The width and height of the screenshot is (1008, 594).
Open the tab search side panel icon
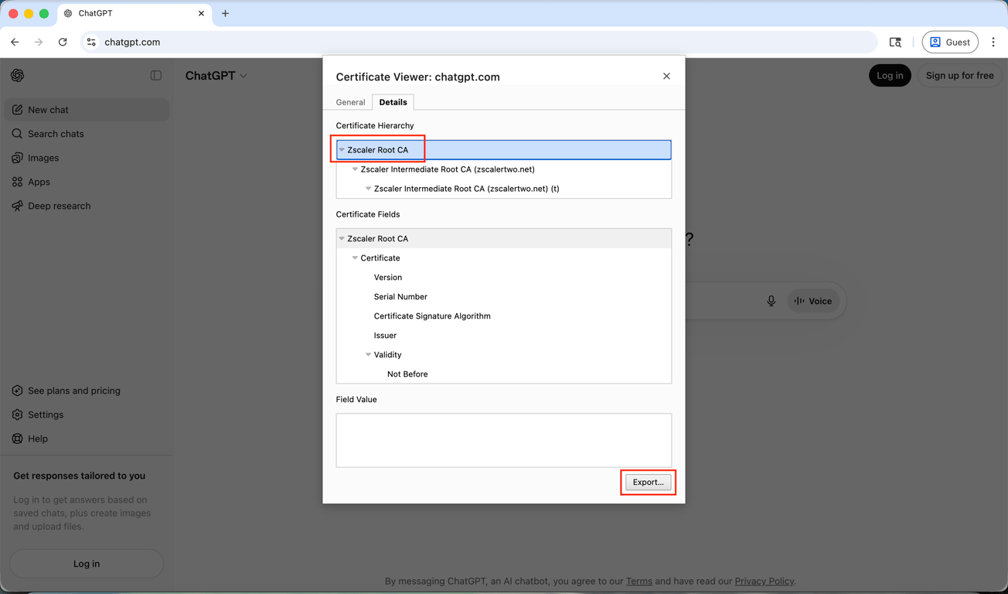pyautogui.click(x=895, y=42)
